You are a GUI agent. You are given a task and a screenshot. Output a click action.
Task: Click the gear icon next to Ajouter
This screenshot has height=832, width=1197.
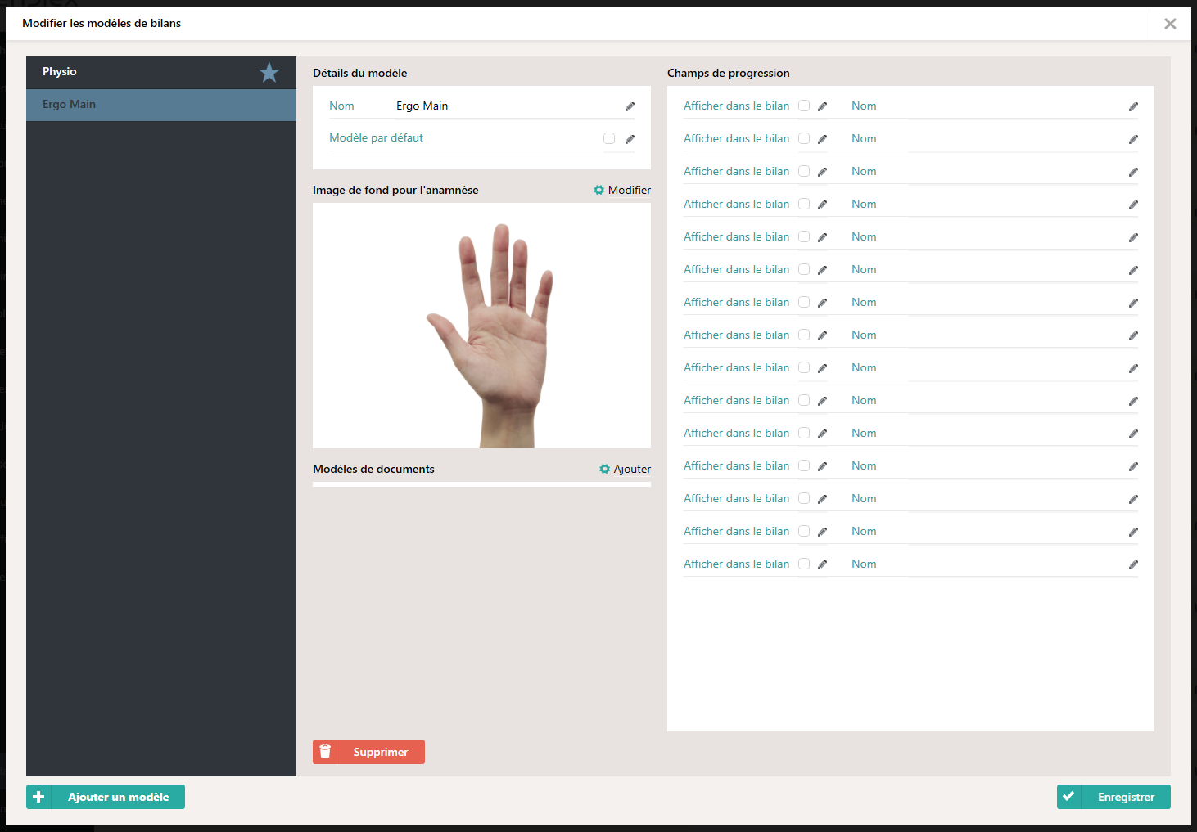[x=604, y=469]
